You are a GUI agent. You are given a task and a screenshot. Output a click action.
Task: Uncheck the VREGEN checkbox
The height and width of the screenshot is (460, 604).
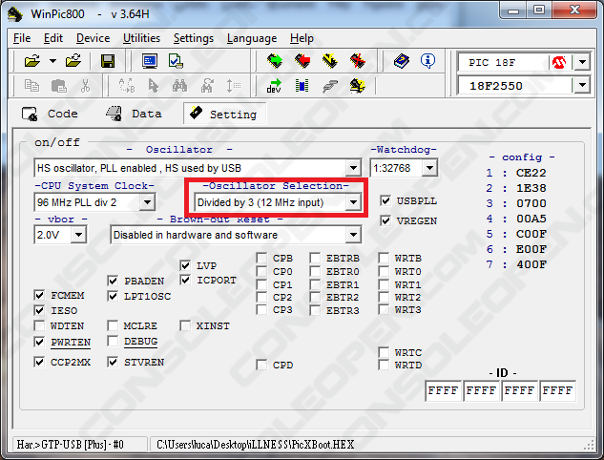[385, 220]
